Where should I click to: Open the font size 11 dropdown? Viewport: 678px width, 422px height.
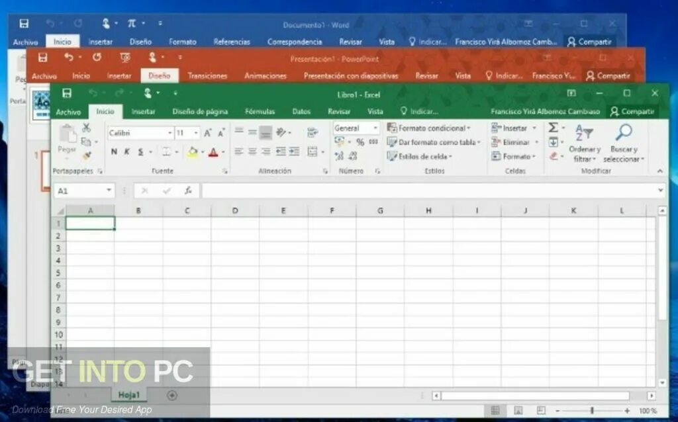click(196, 133)
